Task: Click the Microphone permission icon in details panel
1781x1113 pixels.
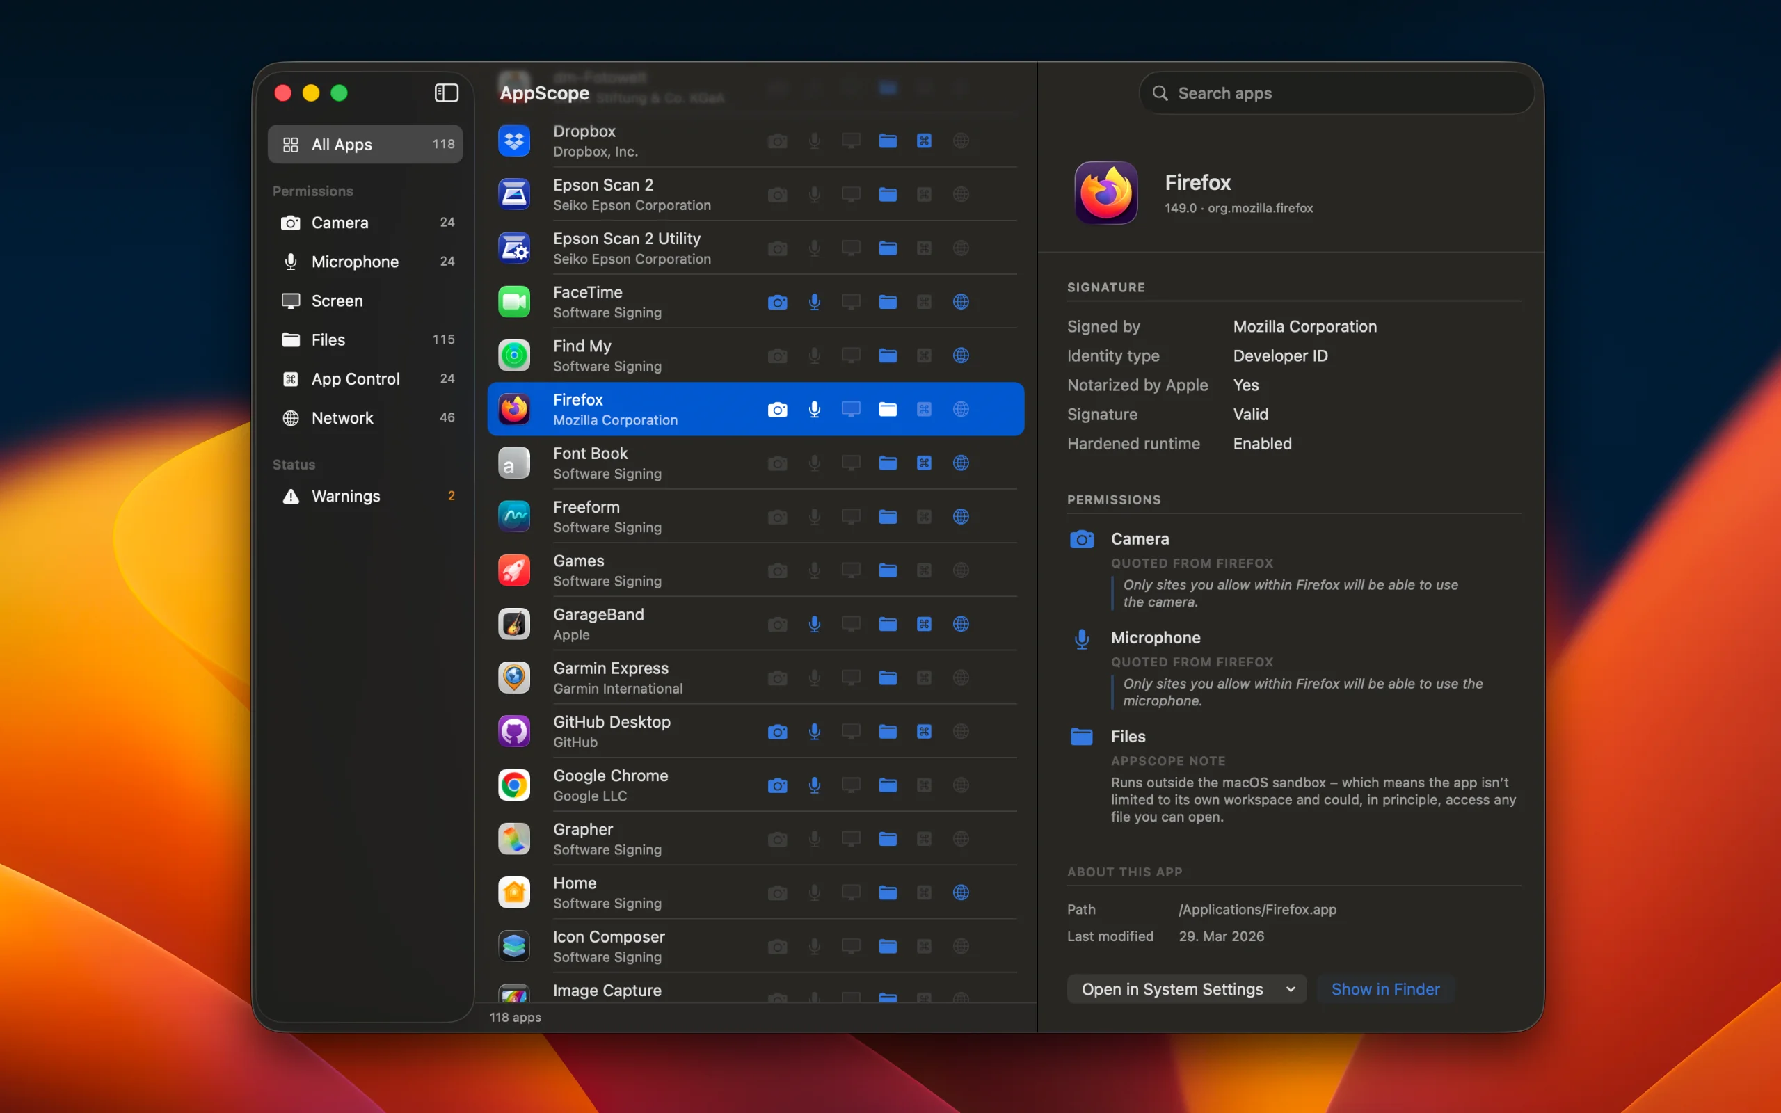Action: (x=1081, y=639)
